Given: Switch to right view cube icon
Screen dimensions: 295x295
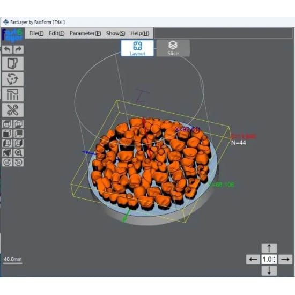Looking at the screenshot, I should [x=18, y=143].
